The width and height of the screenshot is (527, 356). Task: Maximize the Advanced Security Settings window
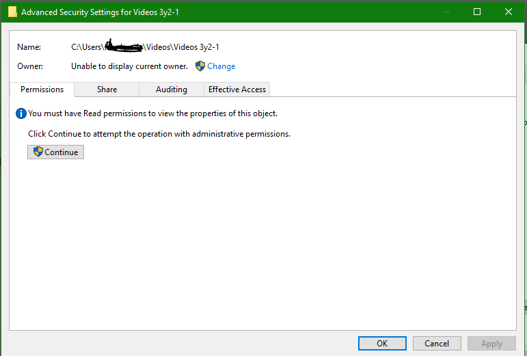pyautogui.click(x=476, y=12)
